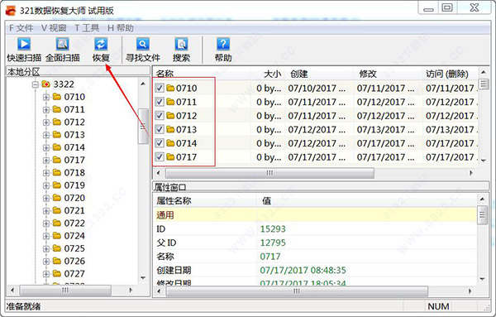Open the T 工具 menu
The width and height of the screenshot is (496, 317).
point(87,28)
